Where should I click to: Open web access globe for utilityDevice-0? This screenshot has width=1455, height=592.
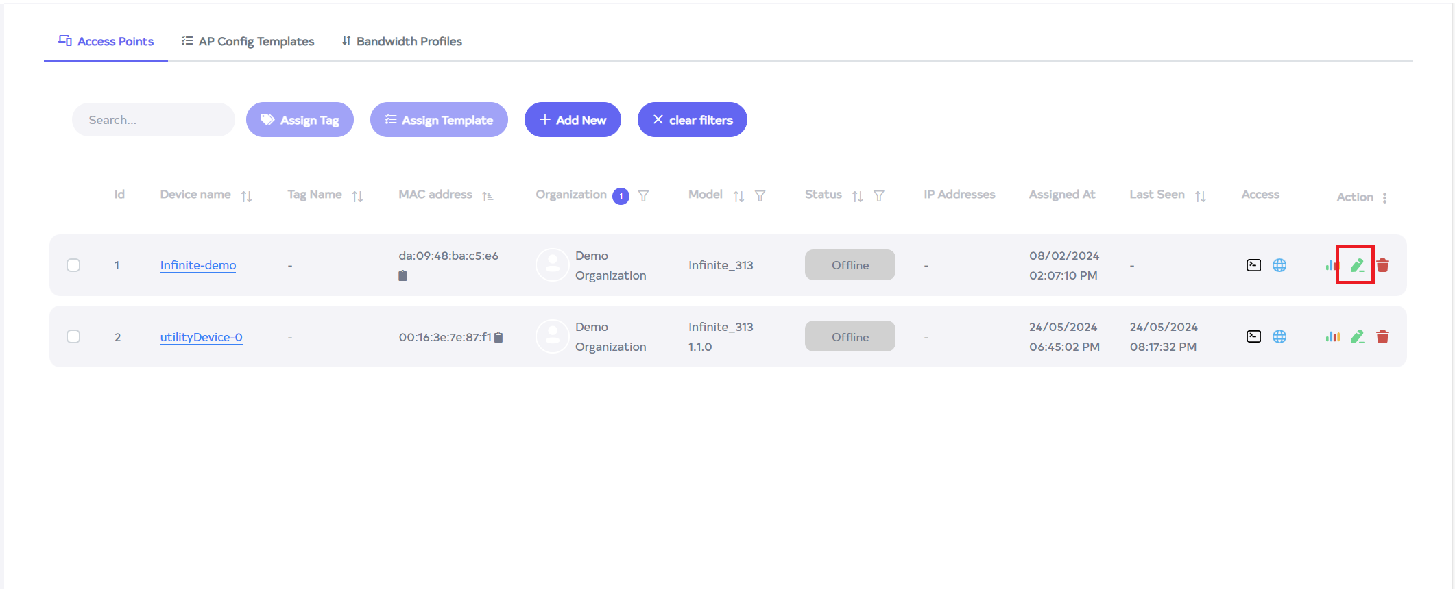point(1279,336)
